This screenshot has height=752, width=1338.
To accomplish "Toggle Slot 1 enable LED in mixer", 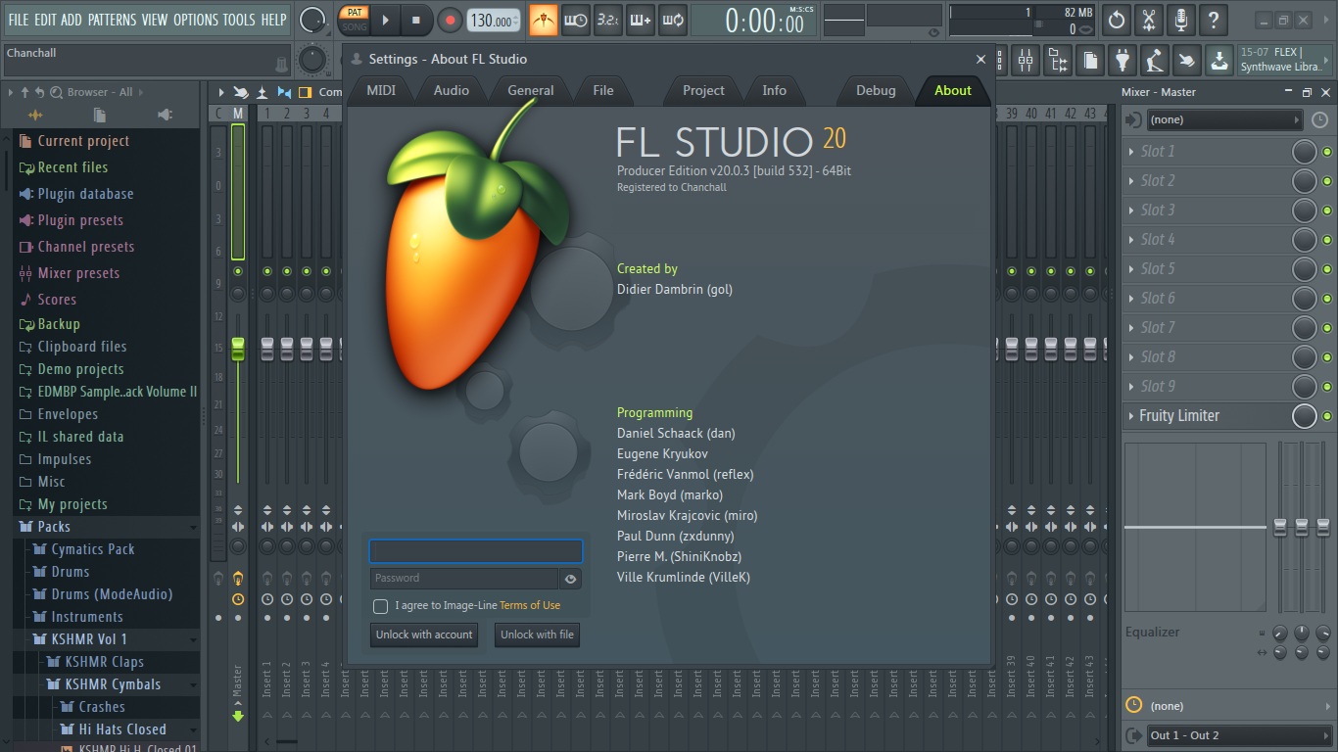I will pos(1327,152).
